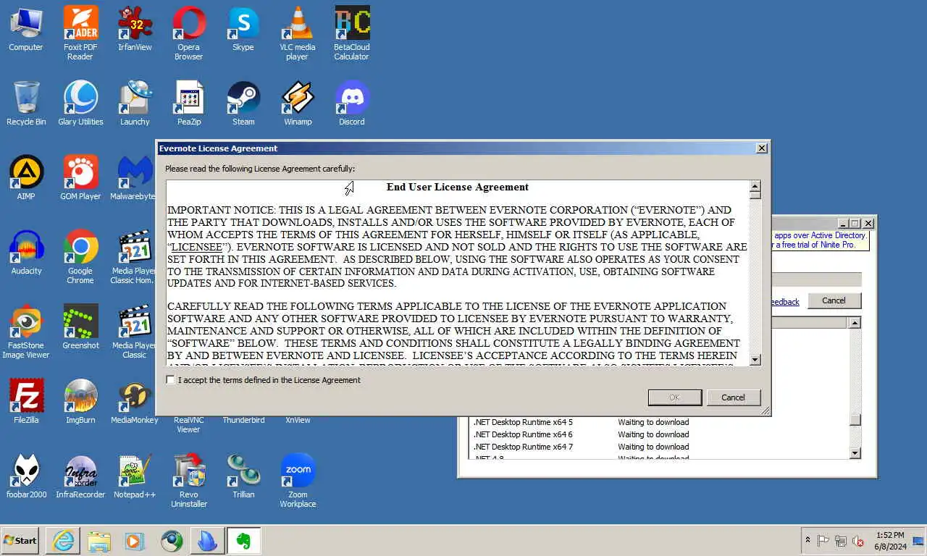Click the End User License Agreement heading
Image resolution: width=927 pixels, height=556 pixels.
pos(458,187)
